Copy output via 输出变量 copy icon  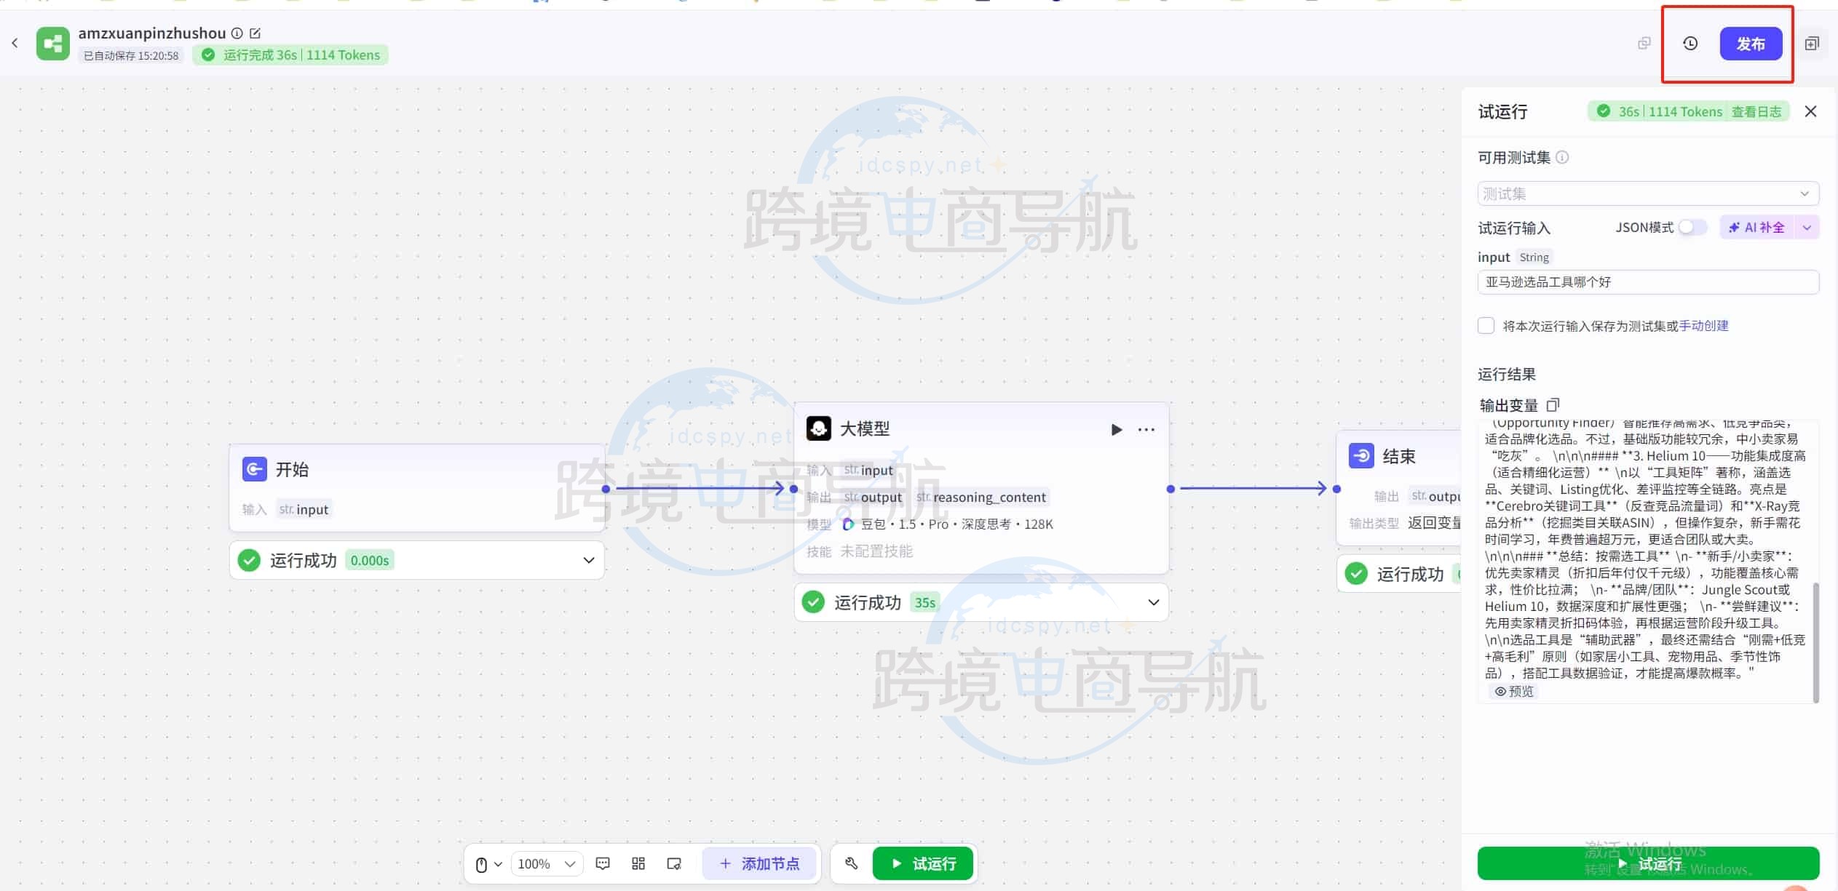pyautogui.click(x=1554, y=405)
